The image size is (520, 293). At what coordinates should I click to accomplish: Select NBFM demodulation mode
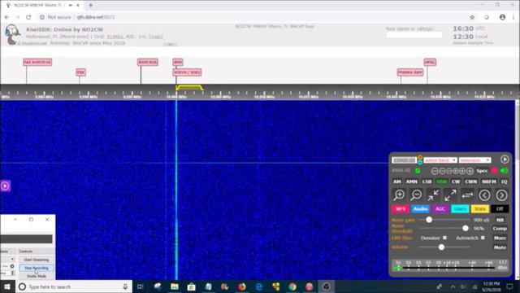coord(489,181)
